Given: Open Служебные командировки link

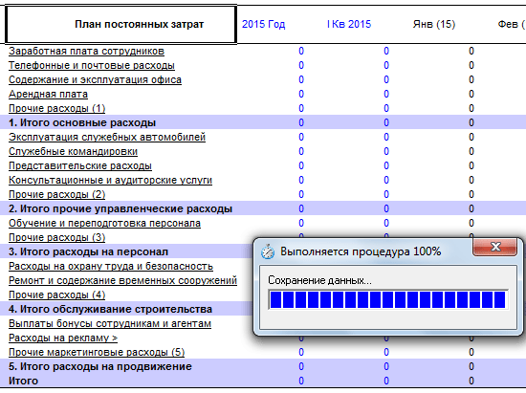Looking at the screenshot, I should point(73,152).
